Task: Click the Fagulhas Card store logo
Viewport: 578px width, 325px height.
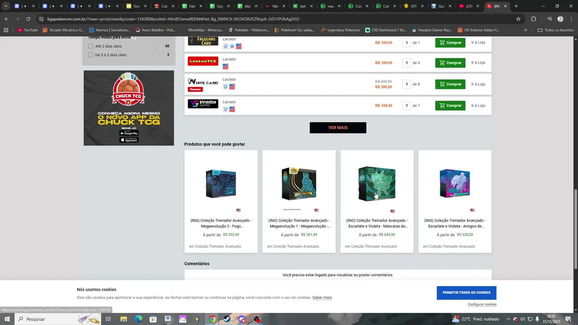Action: pos(203,41)
